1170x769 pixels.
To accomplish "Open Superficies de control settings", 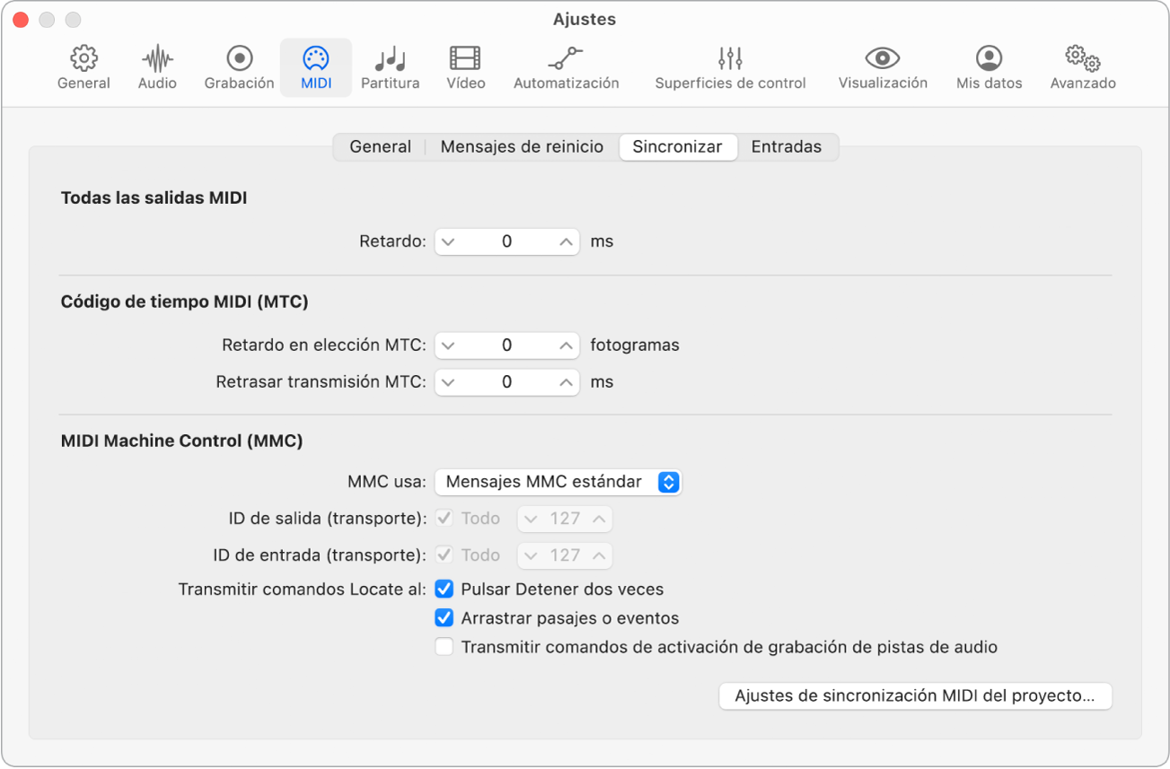I will (x=730, y=68).
